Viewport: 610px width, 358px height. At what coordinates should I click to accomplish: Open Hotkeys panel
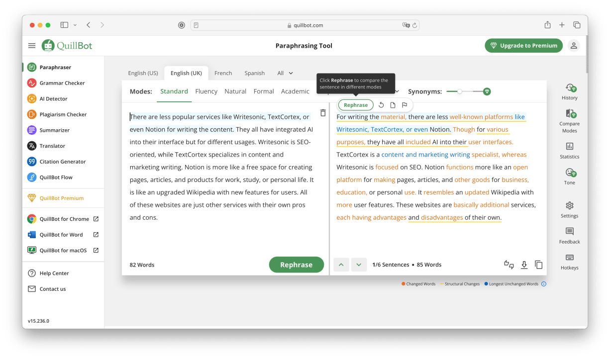pos(570,262)
